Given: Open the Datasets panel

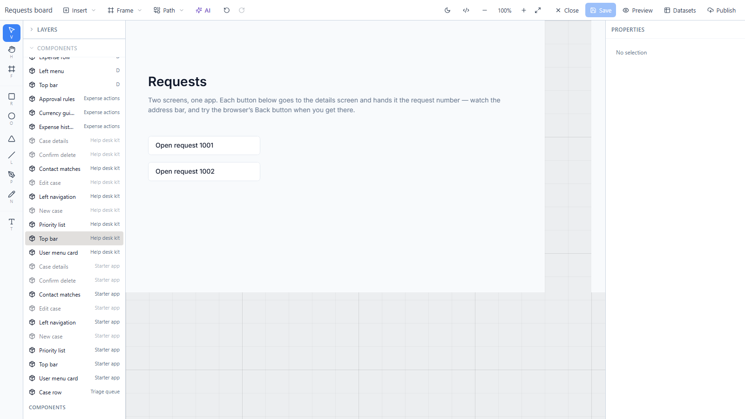Looking at the screenshot, I should (680, 10).
